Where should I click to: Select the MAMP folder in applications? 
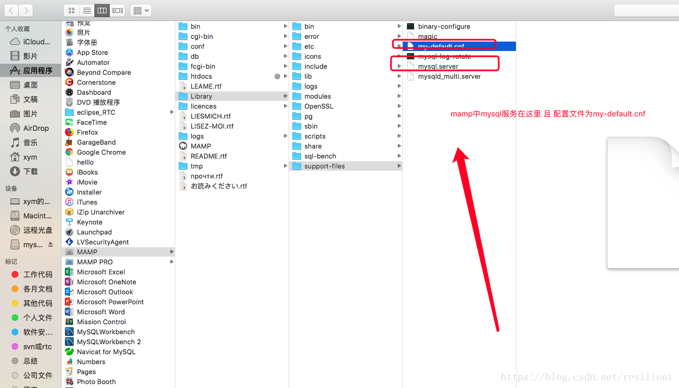pos(118,252)
